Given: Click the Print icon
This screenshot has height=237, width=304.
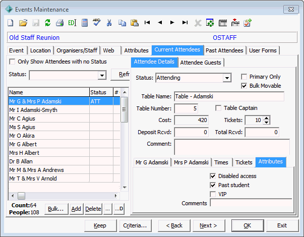Looking at the screenshot, I should click(x=59, y=23).
